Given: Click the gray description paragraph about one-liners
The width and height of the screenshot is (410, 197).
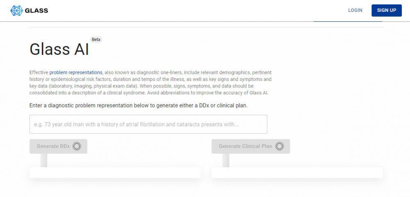Looking at the screenshot, I should click(150, 83).
